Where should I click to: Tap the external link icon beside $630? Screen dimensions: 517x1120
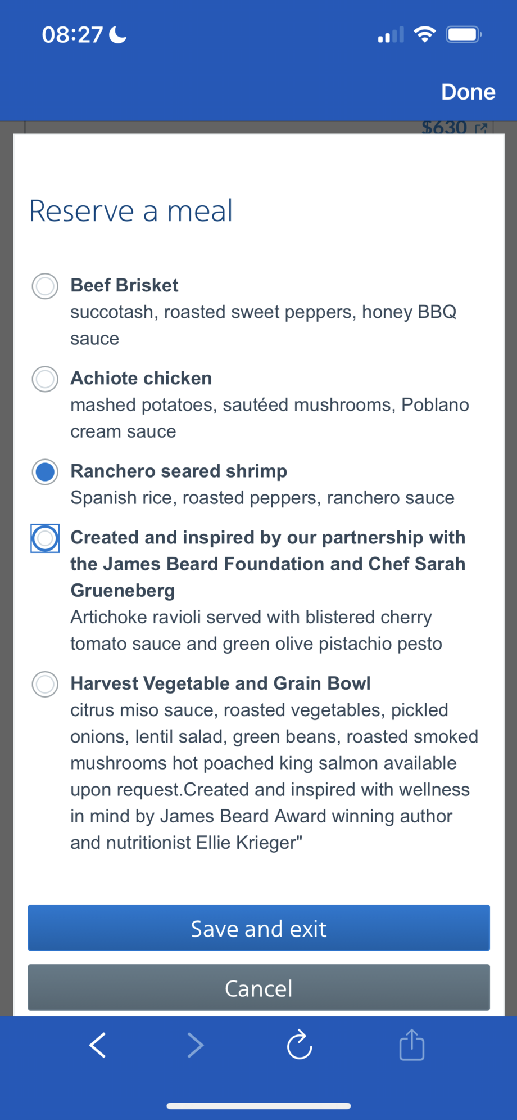coord(481,128)
